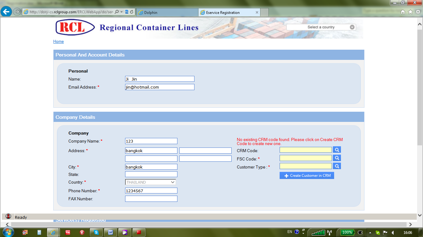Search CRM Code with magnifier icon
This screenshot has width=423, height=237.
pos(337,150)
